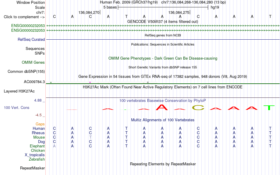This screenshot has height=175, width=280.
Task: Open 'Repeating Elements by RepeatMasker' title
Action: pyautogui.click(x=163, y=164)
